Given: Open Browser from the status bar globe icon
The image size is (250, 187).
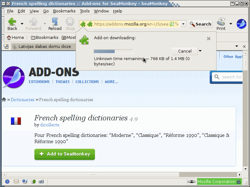Looking at the screenshot, I should (7, 181).
